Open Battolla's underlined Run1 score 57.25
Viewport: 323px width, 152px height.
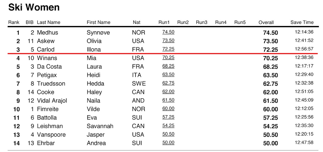(168, 117)
